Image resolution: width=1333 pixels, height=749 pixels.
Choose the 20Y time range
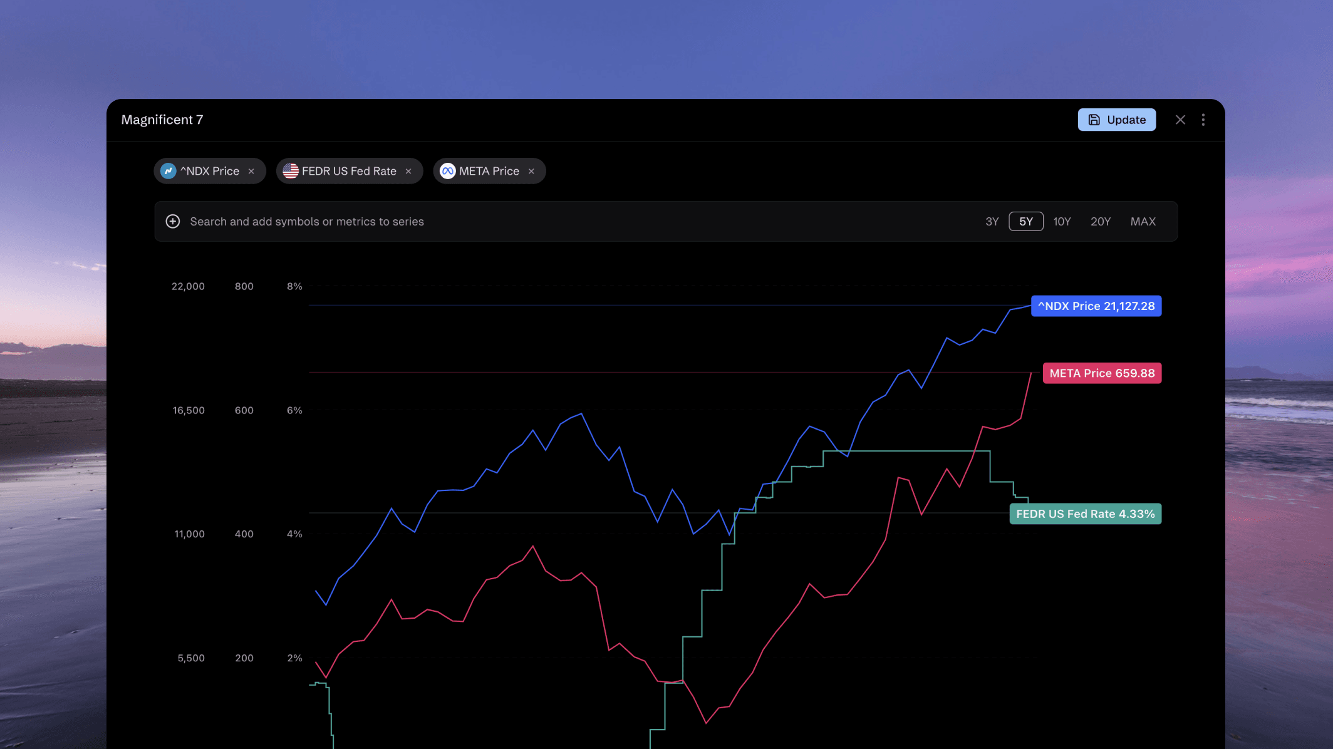[x=1100, y=222]
